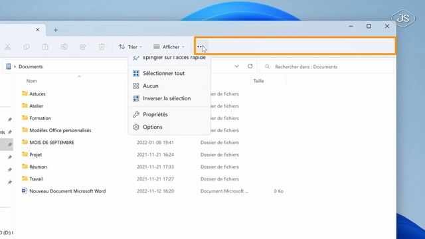This screenshot has width=425, height=239.
Task: Click the Refresh button
Action: [x=250, y=66]
